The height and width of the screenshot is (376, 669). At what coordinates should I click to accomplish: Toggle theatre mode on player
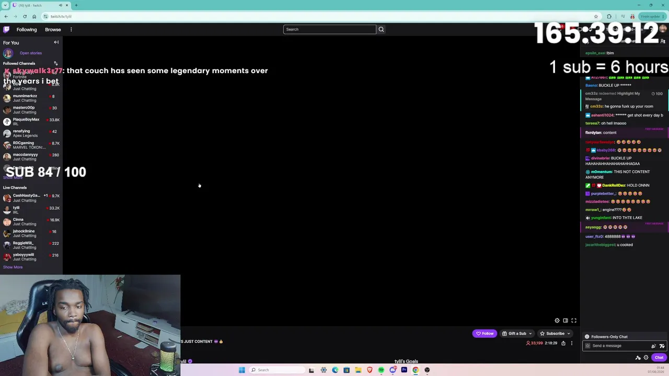pos(566,321)
